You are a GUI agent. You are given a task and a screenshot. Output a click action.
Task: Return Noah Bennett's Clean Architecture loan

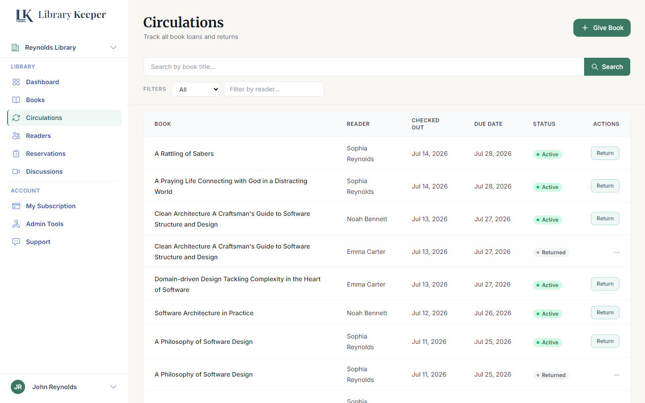tap(605, 219)
